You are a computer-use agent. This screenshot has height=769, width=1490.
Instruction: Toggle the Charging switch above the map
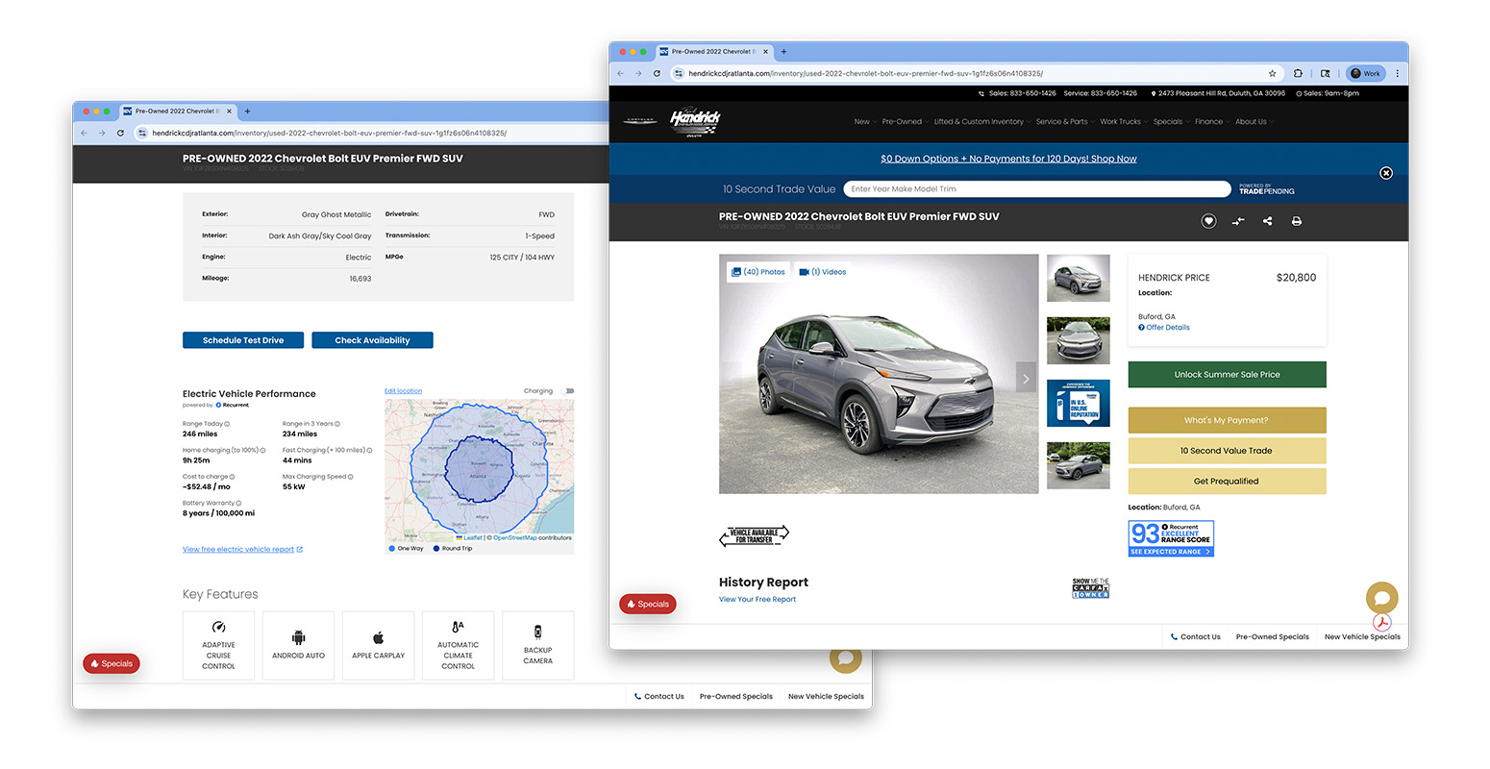tap(568, 391)
